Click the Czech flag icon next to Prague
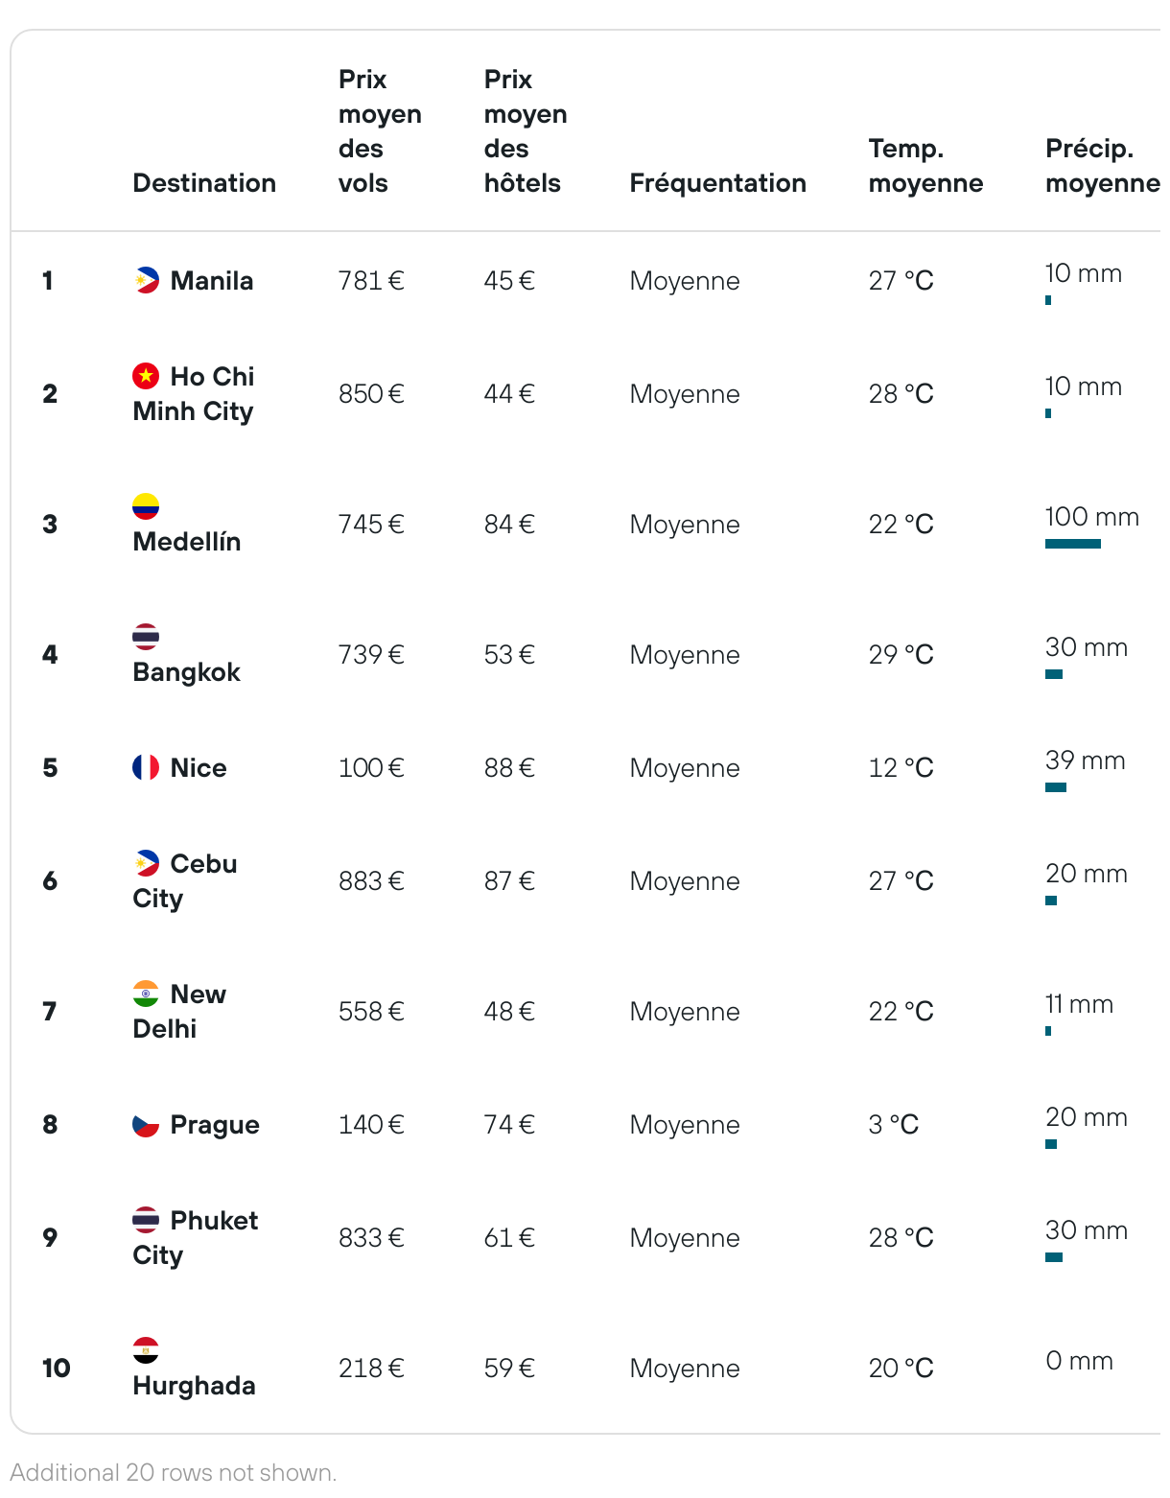1170x1498 pixels. [x=146, y=1124]
